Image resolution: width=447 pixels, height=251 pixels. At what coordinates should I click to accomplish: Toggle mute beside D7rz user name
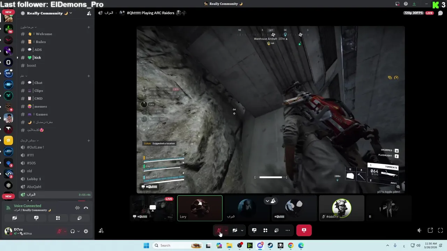coord(59,231)
